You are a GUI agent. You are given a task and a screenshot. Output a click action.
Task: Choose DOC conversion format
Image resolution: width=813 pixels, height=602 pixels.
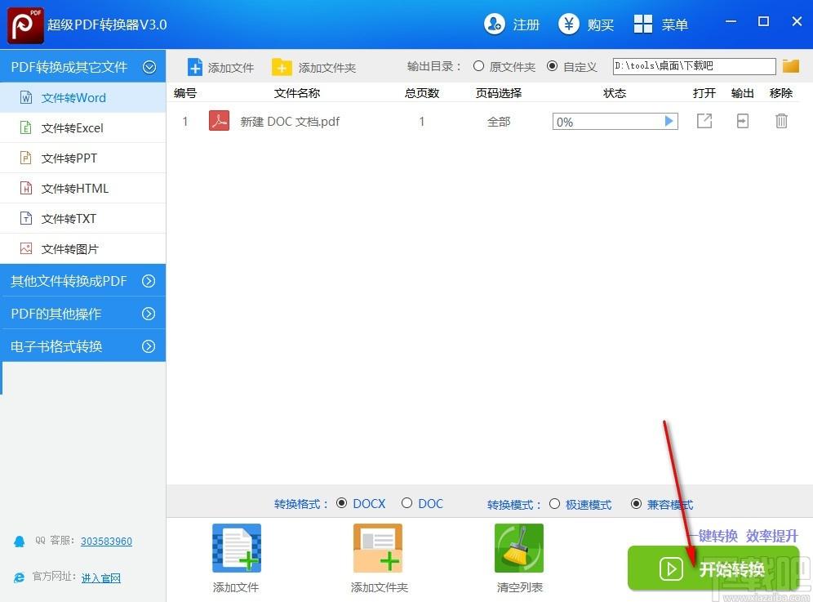407,503
